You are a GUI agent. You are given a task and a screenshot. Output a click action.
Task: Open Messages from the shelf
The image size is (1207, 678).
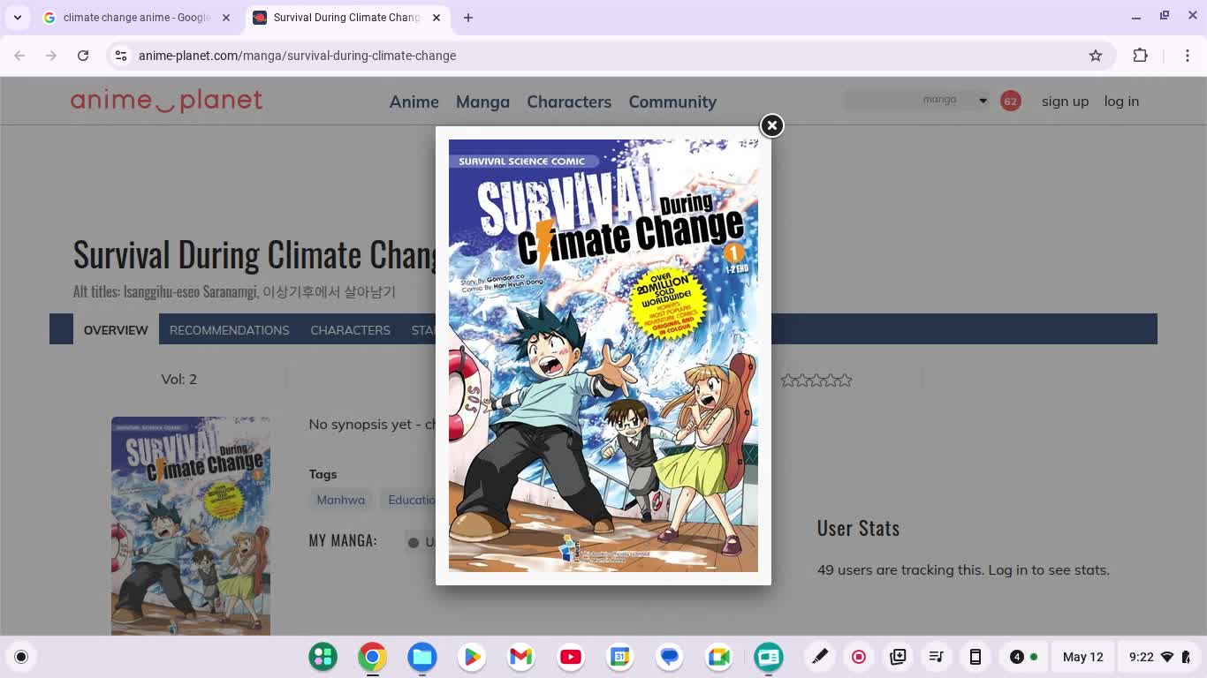(x=670, y=657)
